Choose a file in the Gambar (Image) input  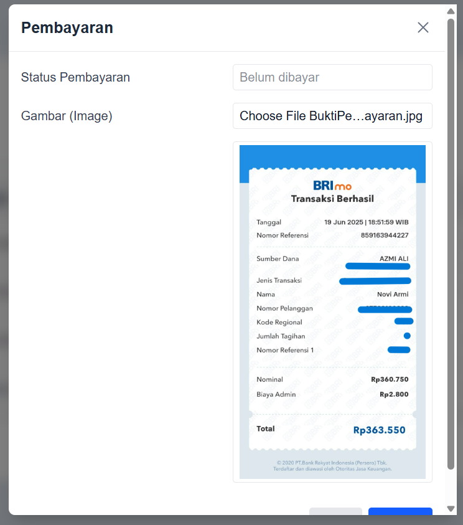[x=332, y=116]
